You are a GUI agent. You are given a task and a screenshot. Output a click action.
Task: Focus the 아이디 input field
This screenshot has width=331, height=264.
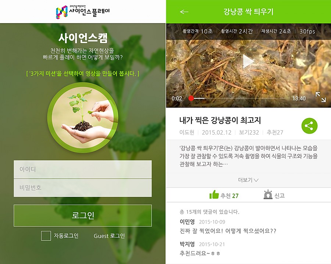click(83, 169)
